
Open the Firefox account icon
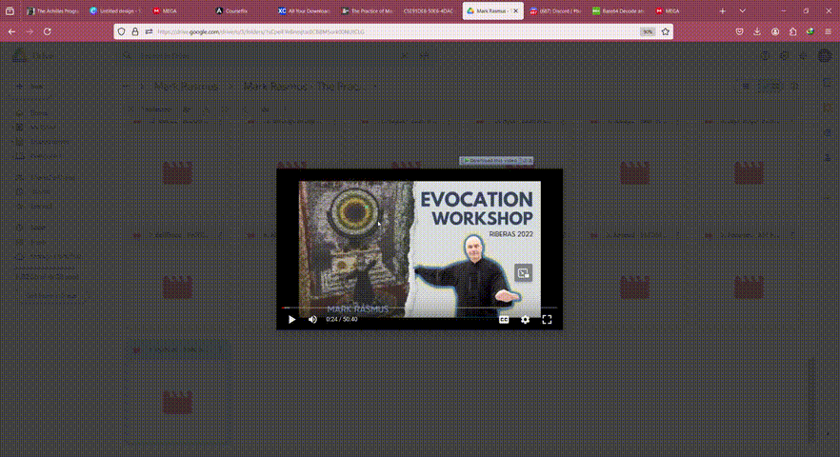click(775, 31)
